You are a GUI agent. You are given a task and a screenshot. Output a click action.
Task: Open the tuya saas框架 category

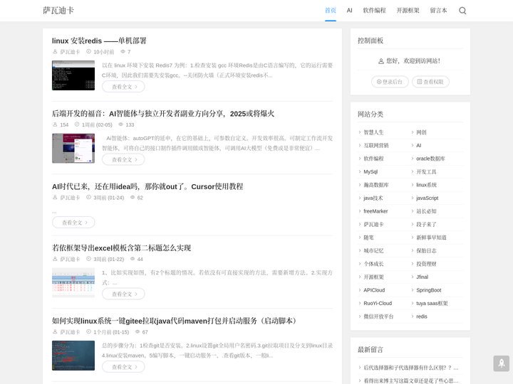(x=432, y=304)
